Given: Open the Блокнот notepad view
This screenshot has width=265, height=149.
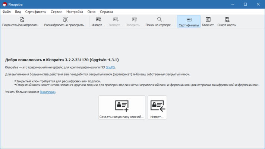Looking at the screenshot, I should click(x=208, y=22).
